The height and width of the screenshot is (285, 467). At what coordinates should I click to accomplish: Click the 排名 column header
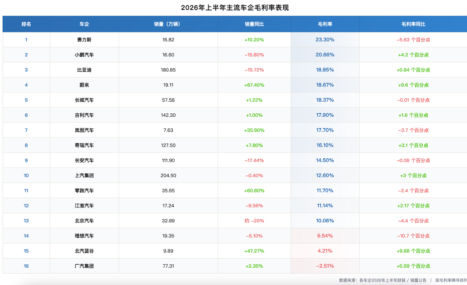26,24
